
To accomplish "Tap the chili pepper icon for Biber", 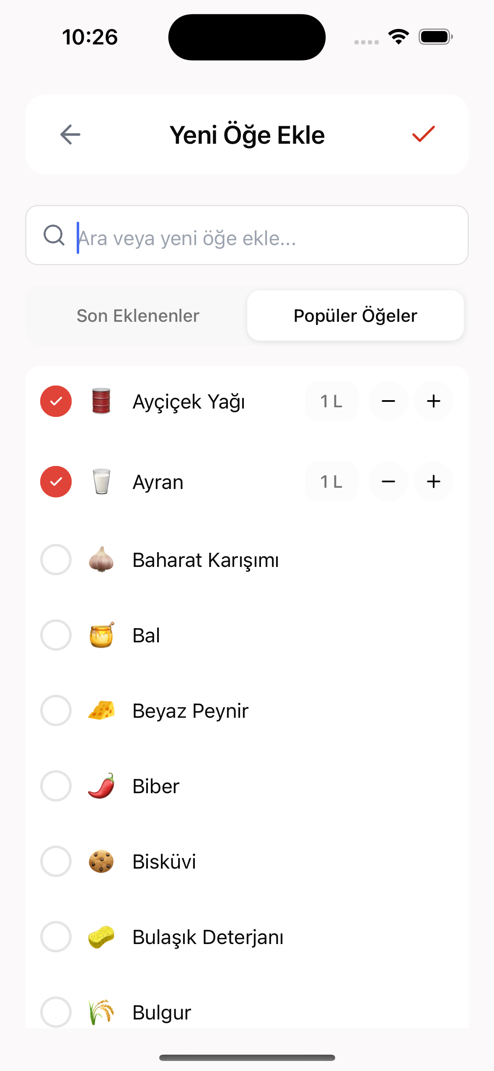I will pos(101,786).
